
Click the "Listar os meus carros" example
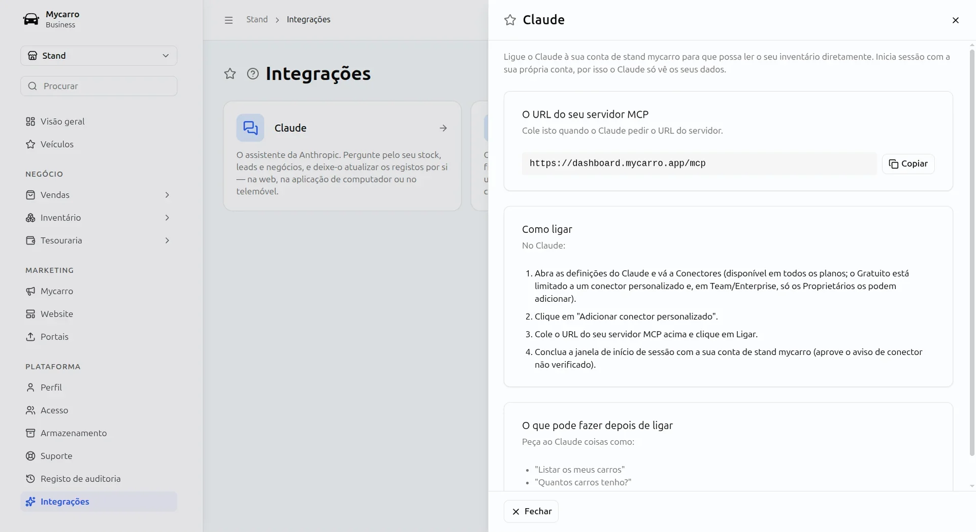[580, 470]
